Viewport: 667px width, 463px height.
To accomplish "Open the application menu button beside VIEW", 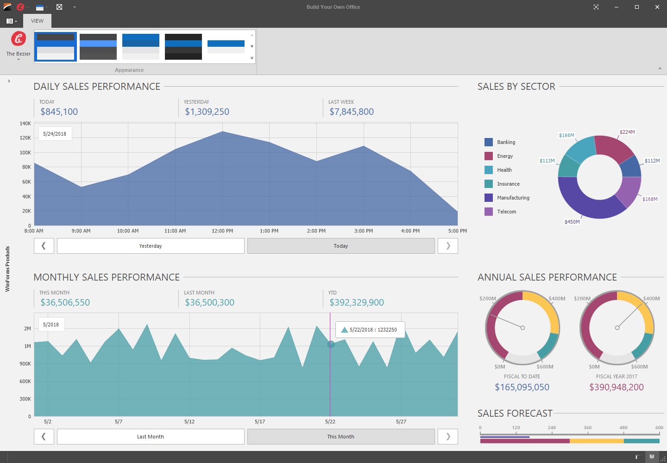I will click(12, 21).
